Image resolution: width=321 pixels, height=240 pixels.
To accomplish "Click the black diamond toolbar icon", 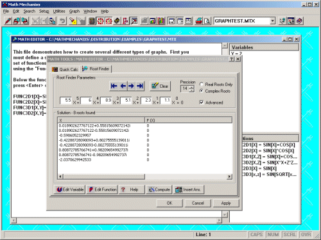I will [117, 21].
